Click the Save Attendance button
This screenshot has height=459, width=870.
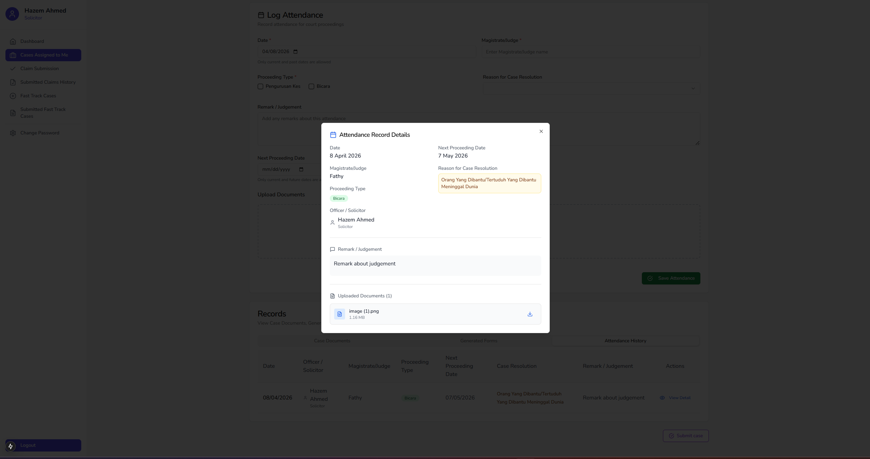click(x=670, y=278)
